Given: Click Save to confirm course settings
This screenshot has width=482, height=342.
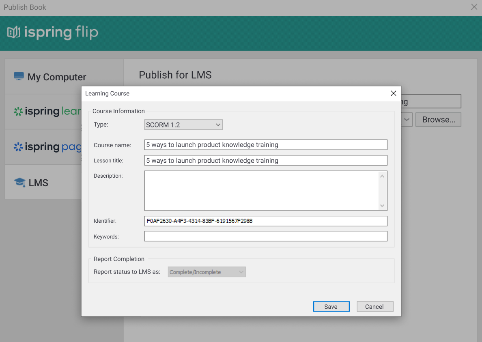Looking at the screenshot, I should pyautogui.click(x=331, y=306).
